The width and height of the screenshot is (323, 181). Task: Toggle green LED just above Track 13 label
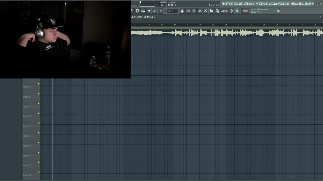tap(39, 143)
